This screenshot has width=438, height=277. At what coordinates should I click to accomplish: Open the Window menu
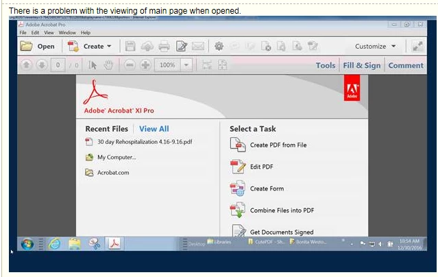[67, 33]
